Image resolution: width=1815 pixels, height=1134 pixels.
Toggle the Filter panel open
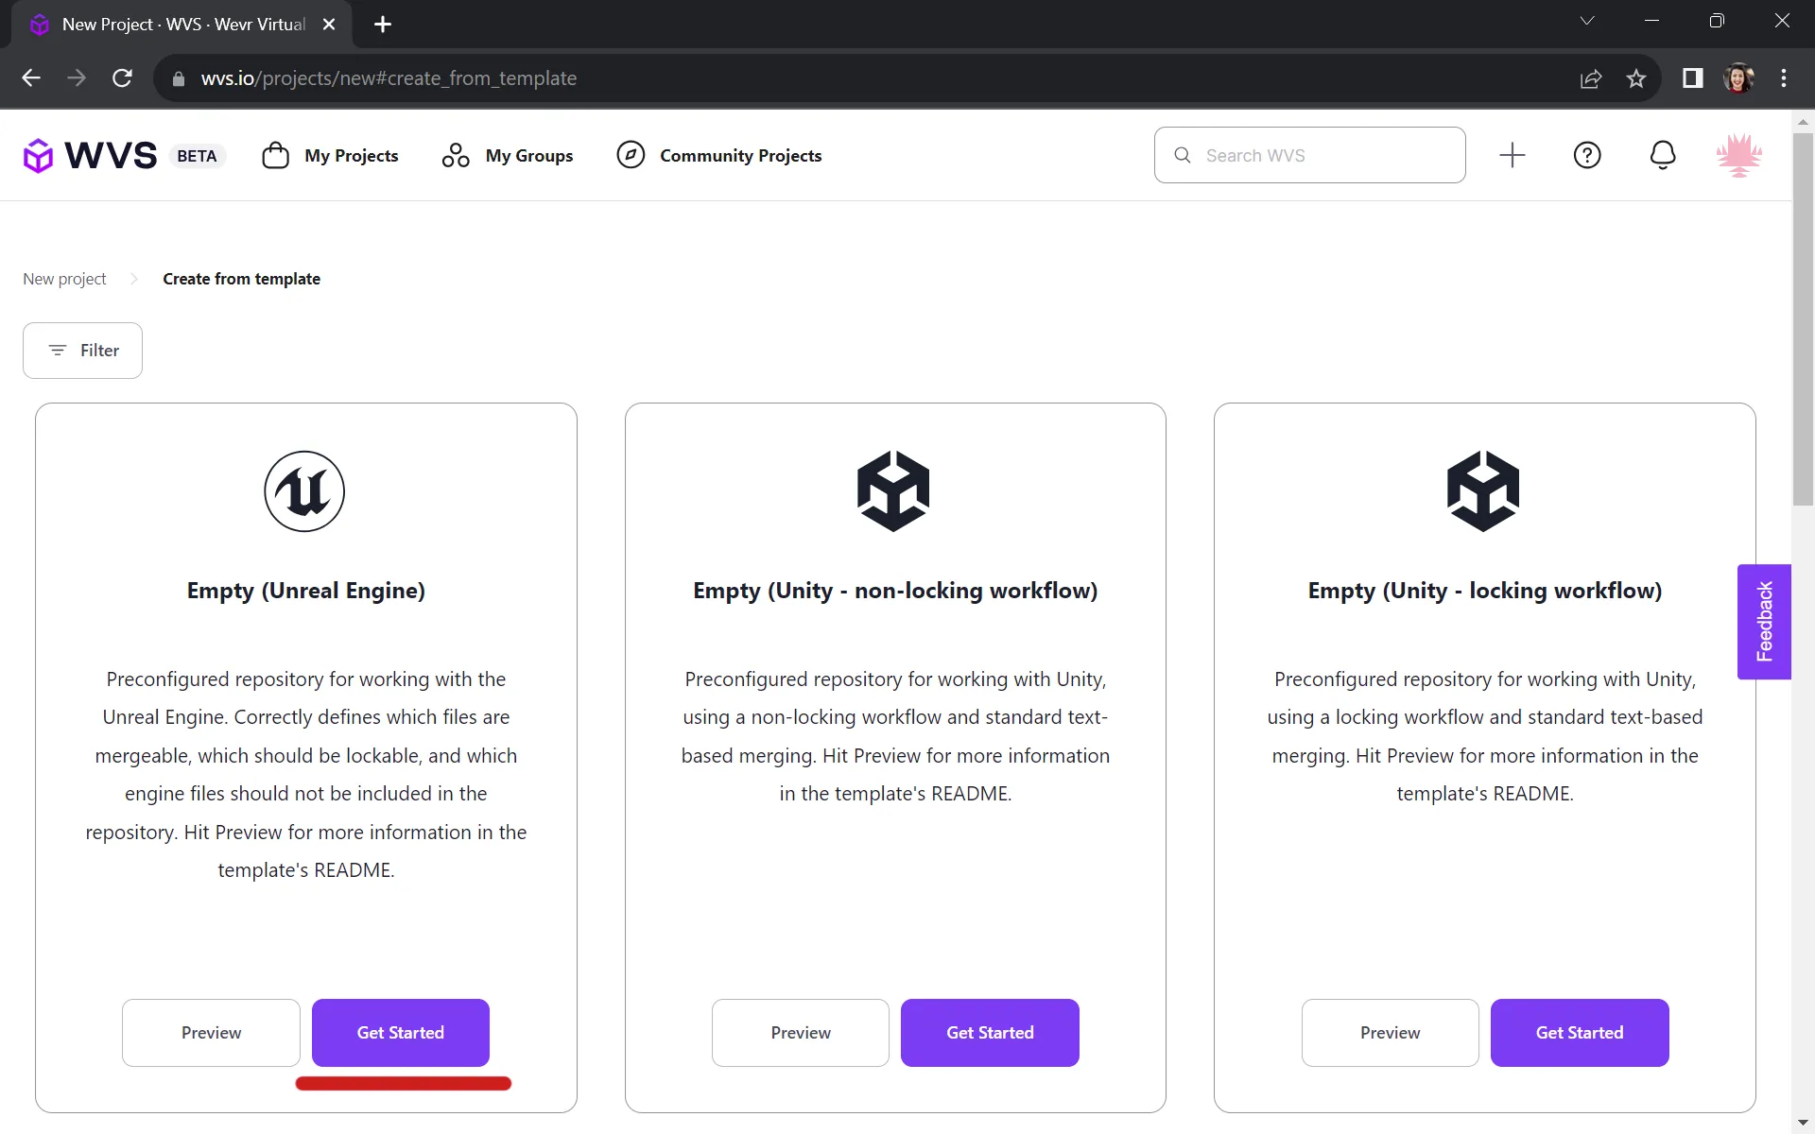point(82,350)
